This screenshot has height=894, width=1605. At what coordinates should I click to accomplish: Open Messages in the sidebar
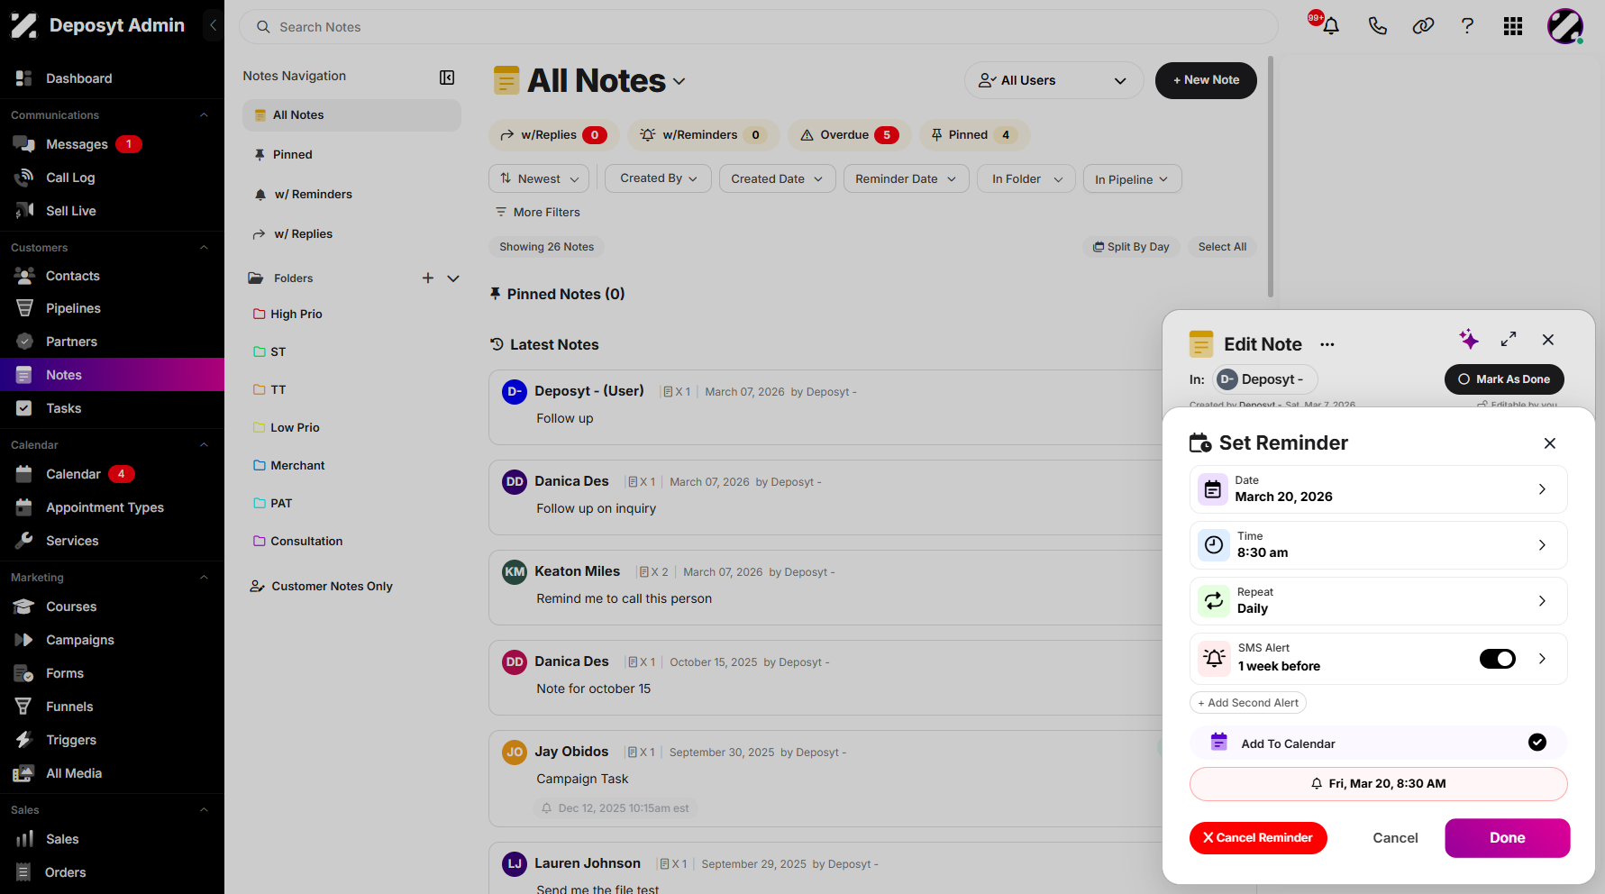78,144
